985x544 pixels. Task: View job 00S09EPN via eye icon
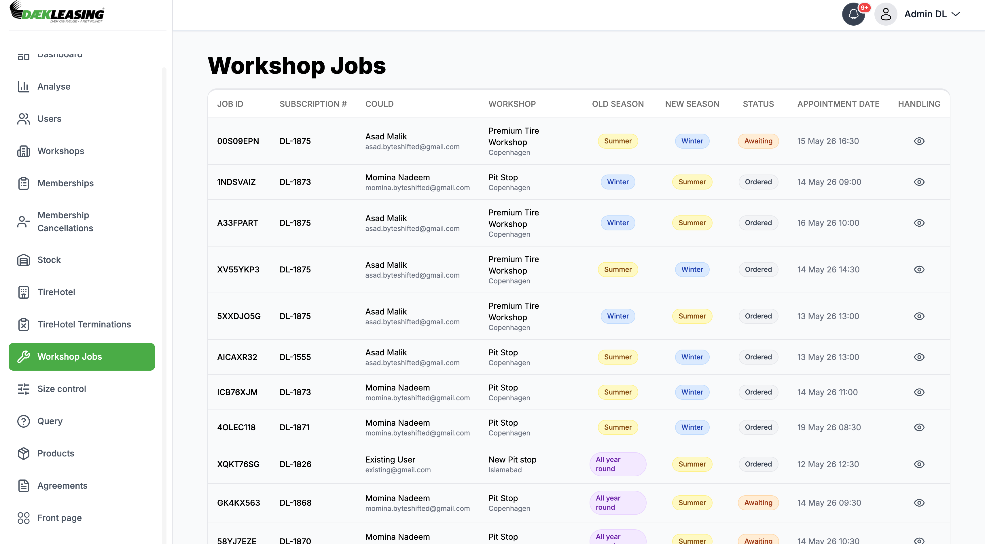(x=919, y=141)
